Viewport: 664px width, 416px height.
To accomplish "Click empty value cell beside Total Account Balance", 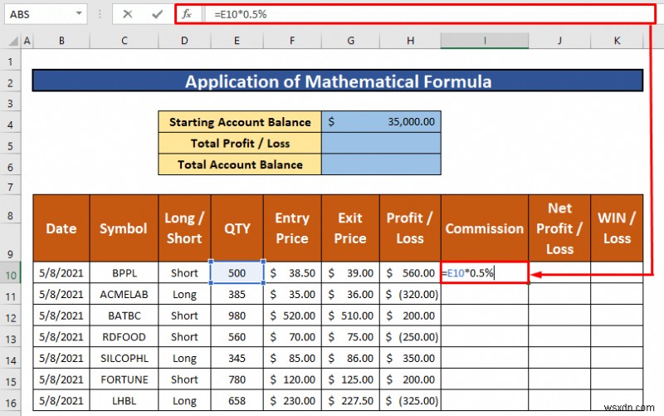I will (381, 164).
